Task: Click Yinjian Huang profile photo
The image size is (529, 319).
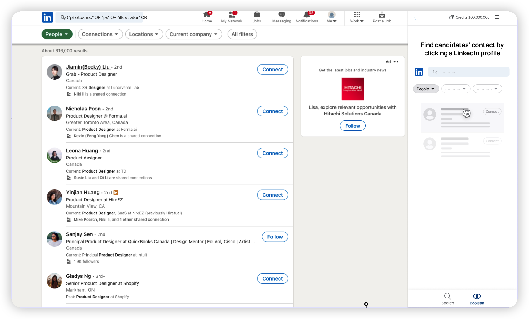Action: 55,197
